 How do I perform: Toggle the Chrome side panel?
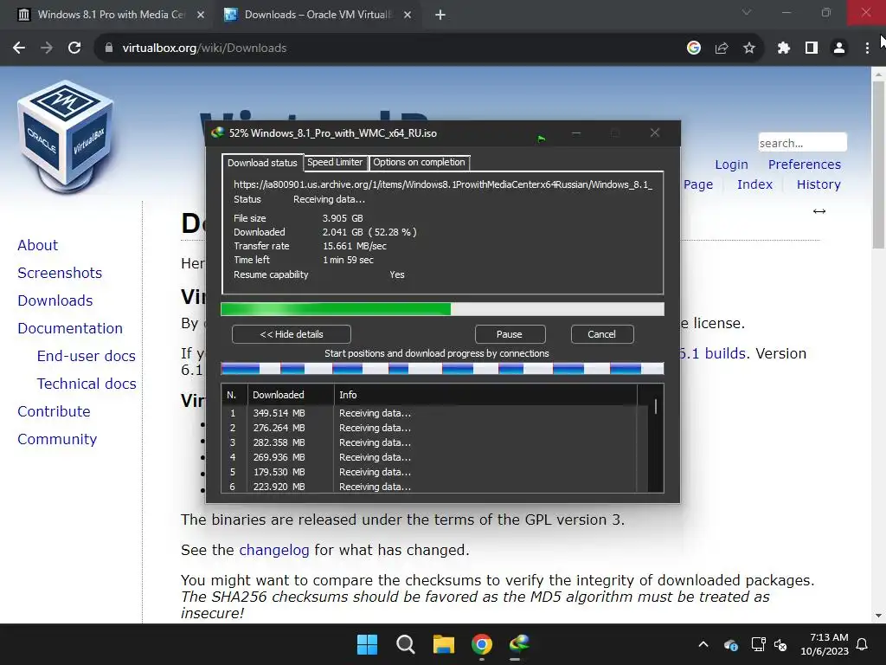[812, 48]
